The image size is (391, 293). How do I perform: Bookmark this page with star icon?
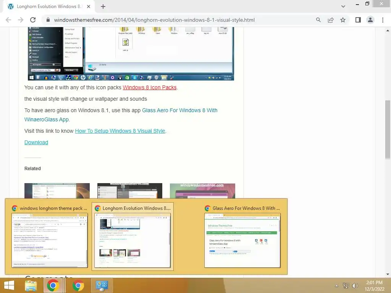pos(343,20)
